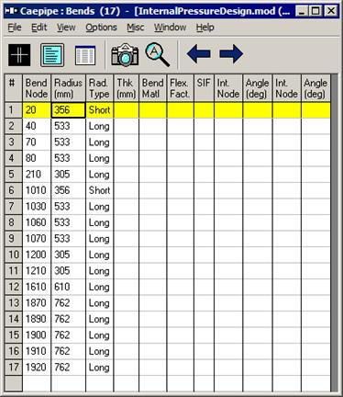Select the Radius cell showing 356 in row 1

pos(68,110)
